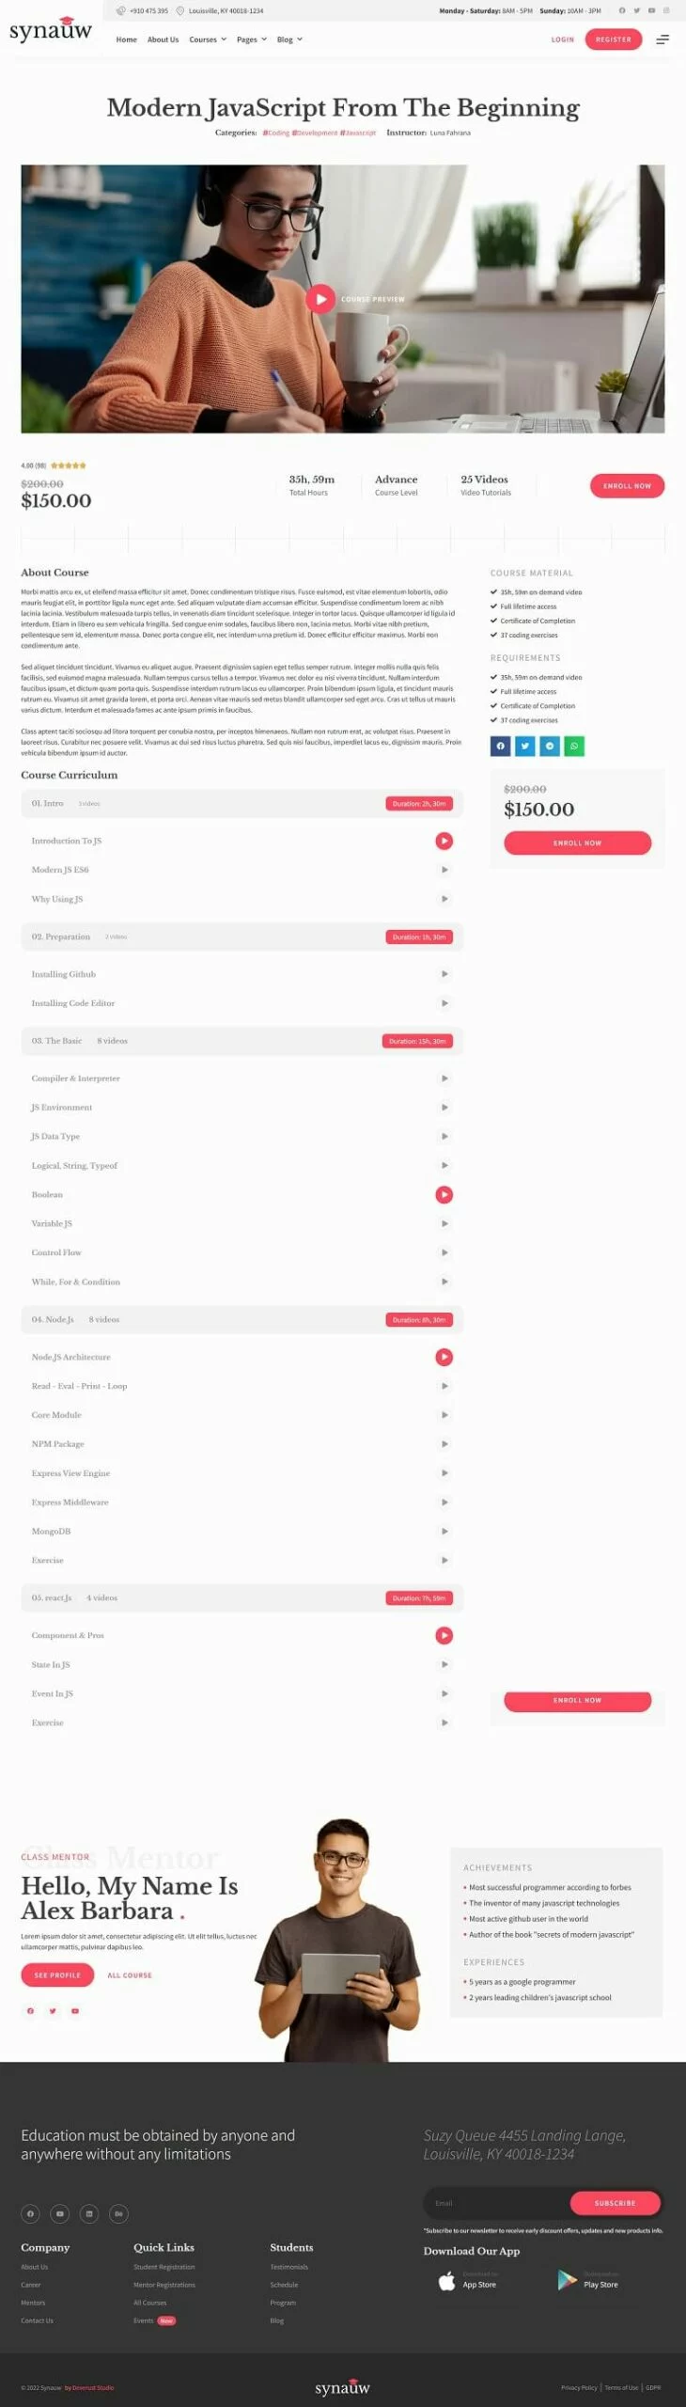The width and height of the screenshot is (686, 2407).
Task: Play the Introduction To JS lesson
Action: [444, 841]
